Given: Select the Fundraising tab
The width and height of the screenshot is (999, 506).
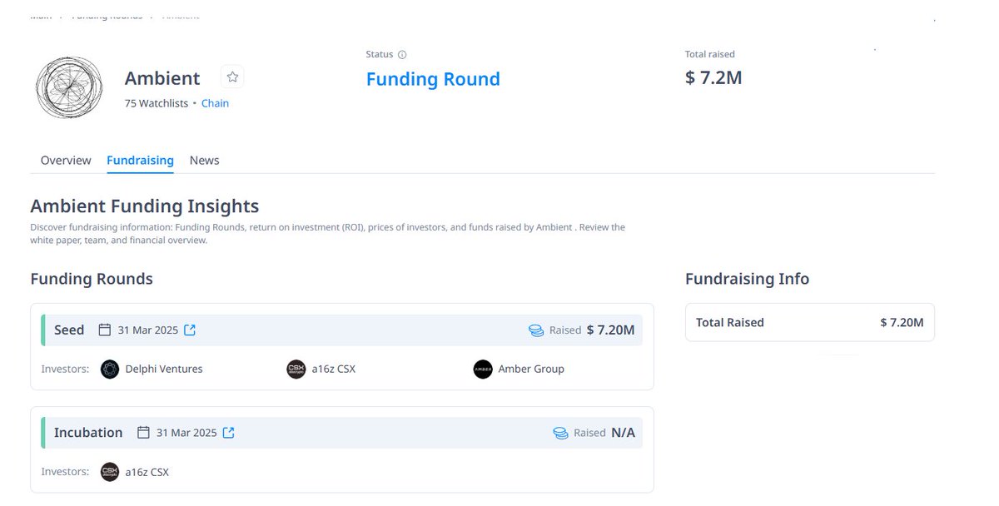Looking at the screenshot, I should pos(140,160).
